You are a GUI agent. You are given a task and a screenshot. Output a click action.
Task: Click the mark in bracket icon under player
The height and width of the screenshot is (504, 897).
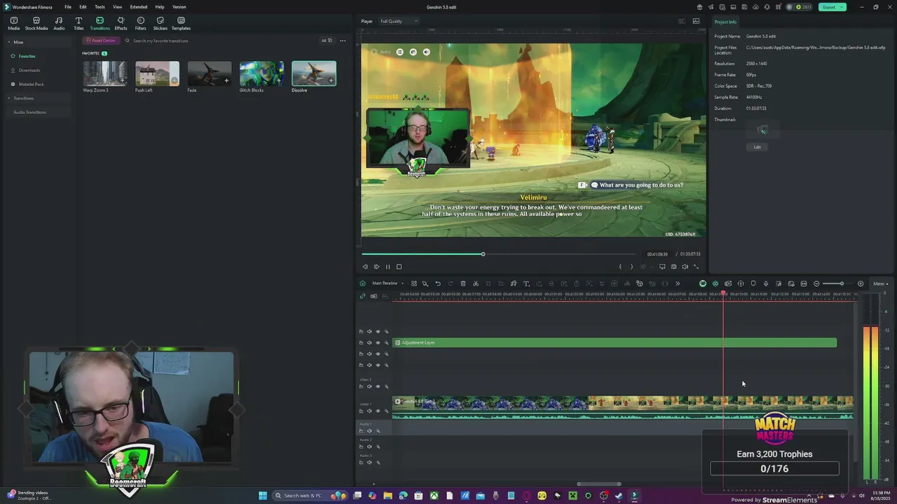pyautogui.click(x=620, y=267)
